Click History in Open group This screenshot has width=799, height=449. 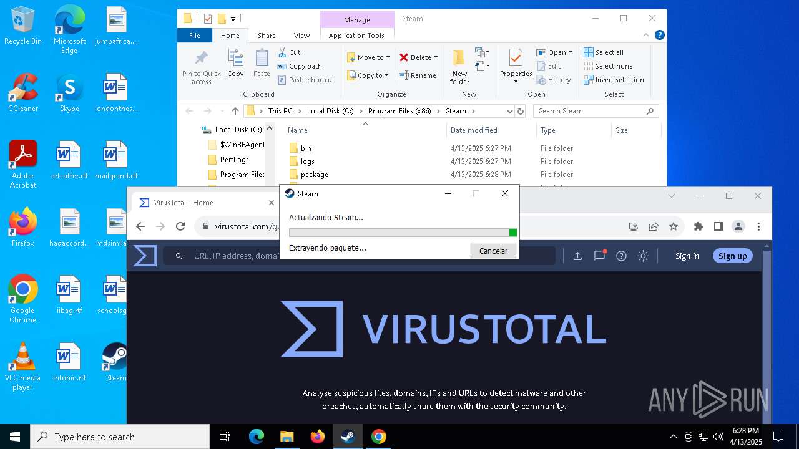553,80
